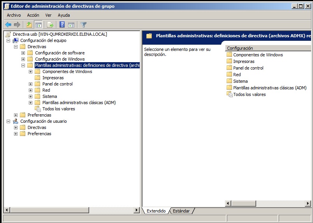Click the Export list toolbar icon
Image resolution: width=313 pixels, height=223 pixels.
(50, 25)
